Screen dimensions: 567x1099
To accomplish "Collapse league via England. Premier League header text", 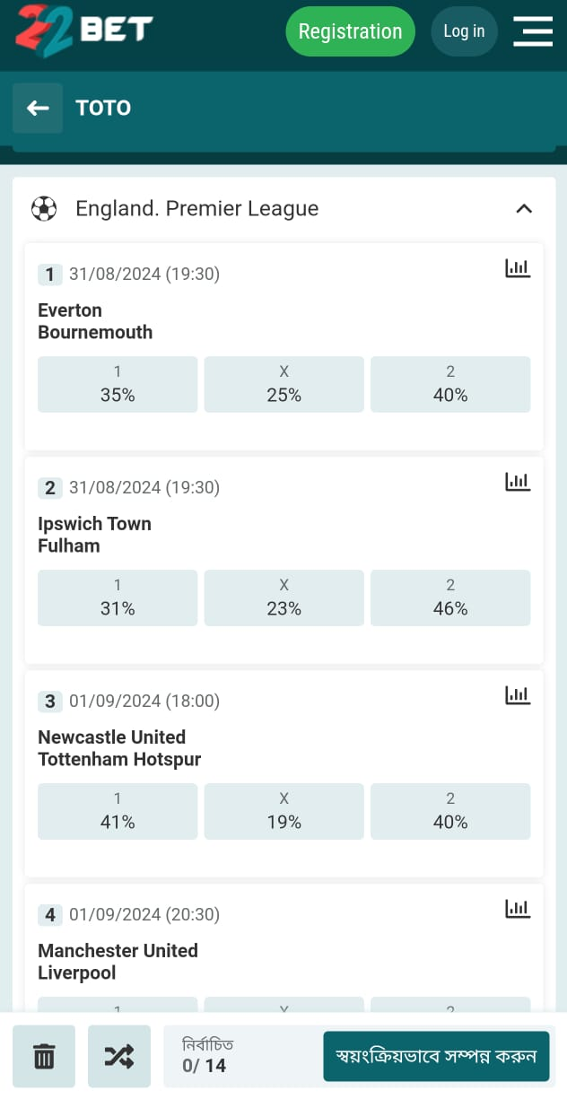I will tap(197, 209).
